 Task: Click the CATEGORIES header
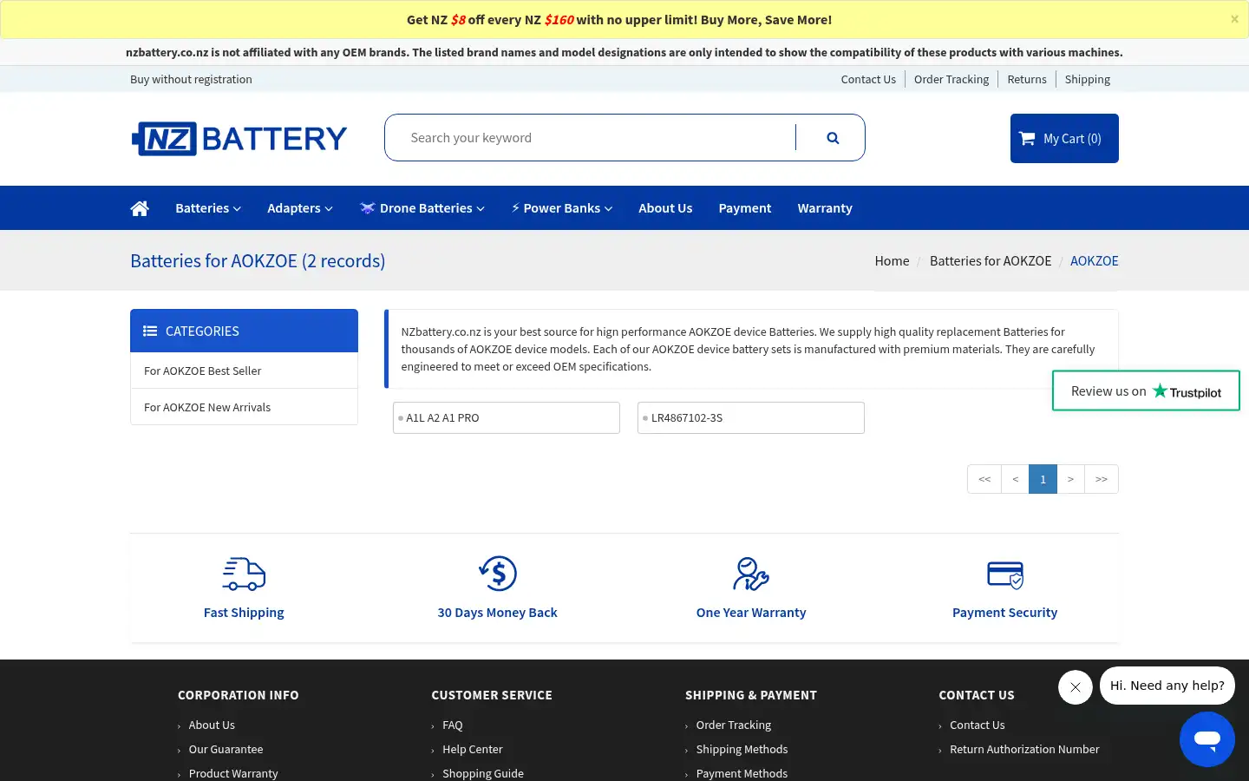coord(244,331)
